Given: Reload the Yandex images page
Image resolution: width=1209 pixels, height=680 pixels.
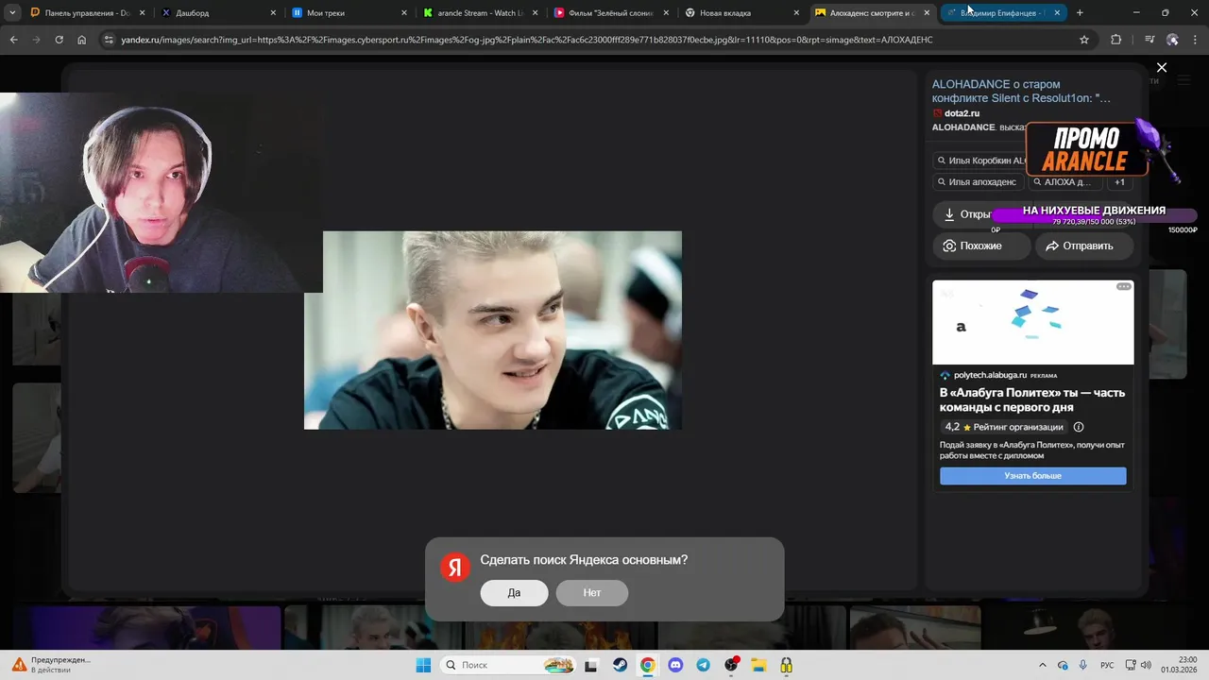Looking at the screenshot, I should 59,40.
